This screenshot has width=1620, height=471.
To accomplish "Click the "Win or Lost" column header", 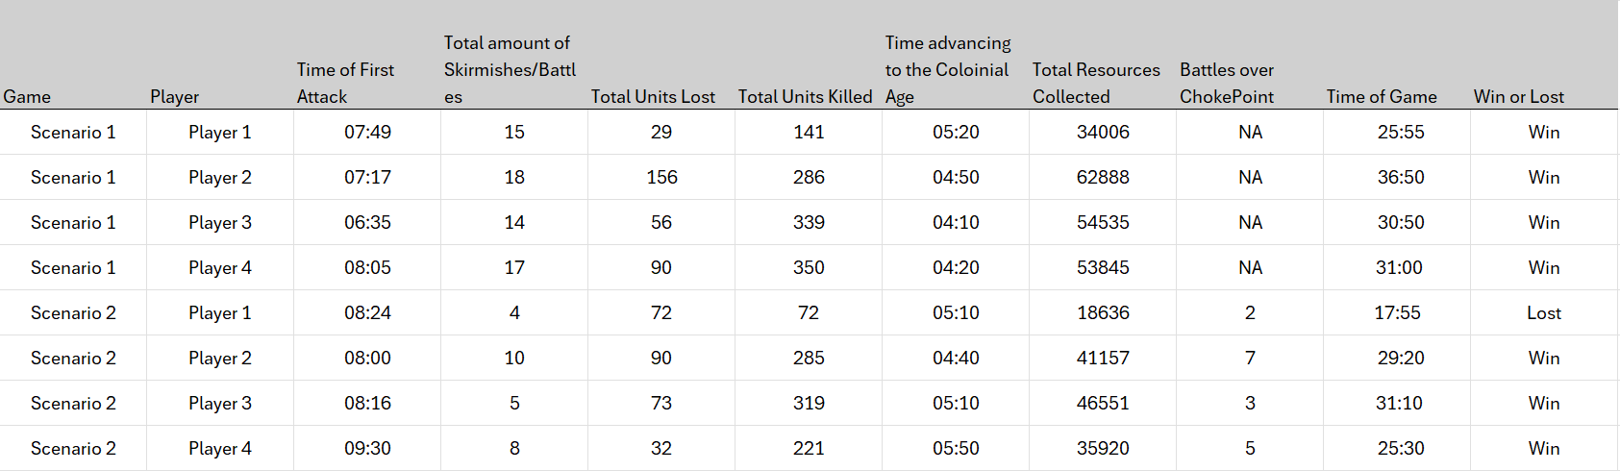I will (x=1519, y=96).
